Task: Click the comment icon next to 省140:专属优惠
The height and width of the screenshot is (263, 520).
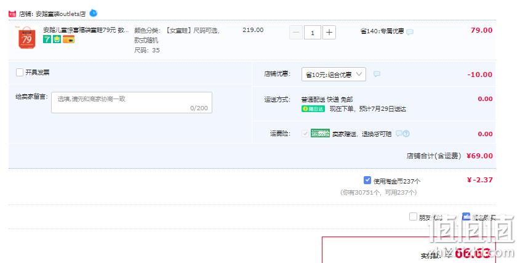Action: [410, 32]
